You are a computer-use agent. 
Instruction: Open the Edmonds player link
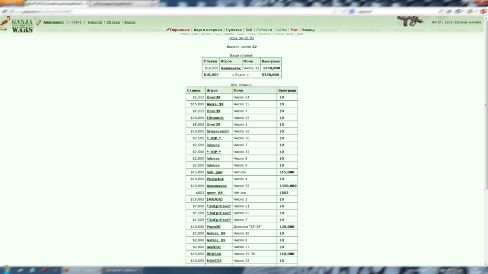click(x=215, y=118)
